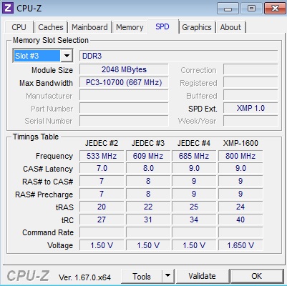287x286 pixels.
Task: Click the Memory Slot Selection group label
Action: pyautogui.click(x=51, y=40)
